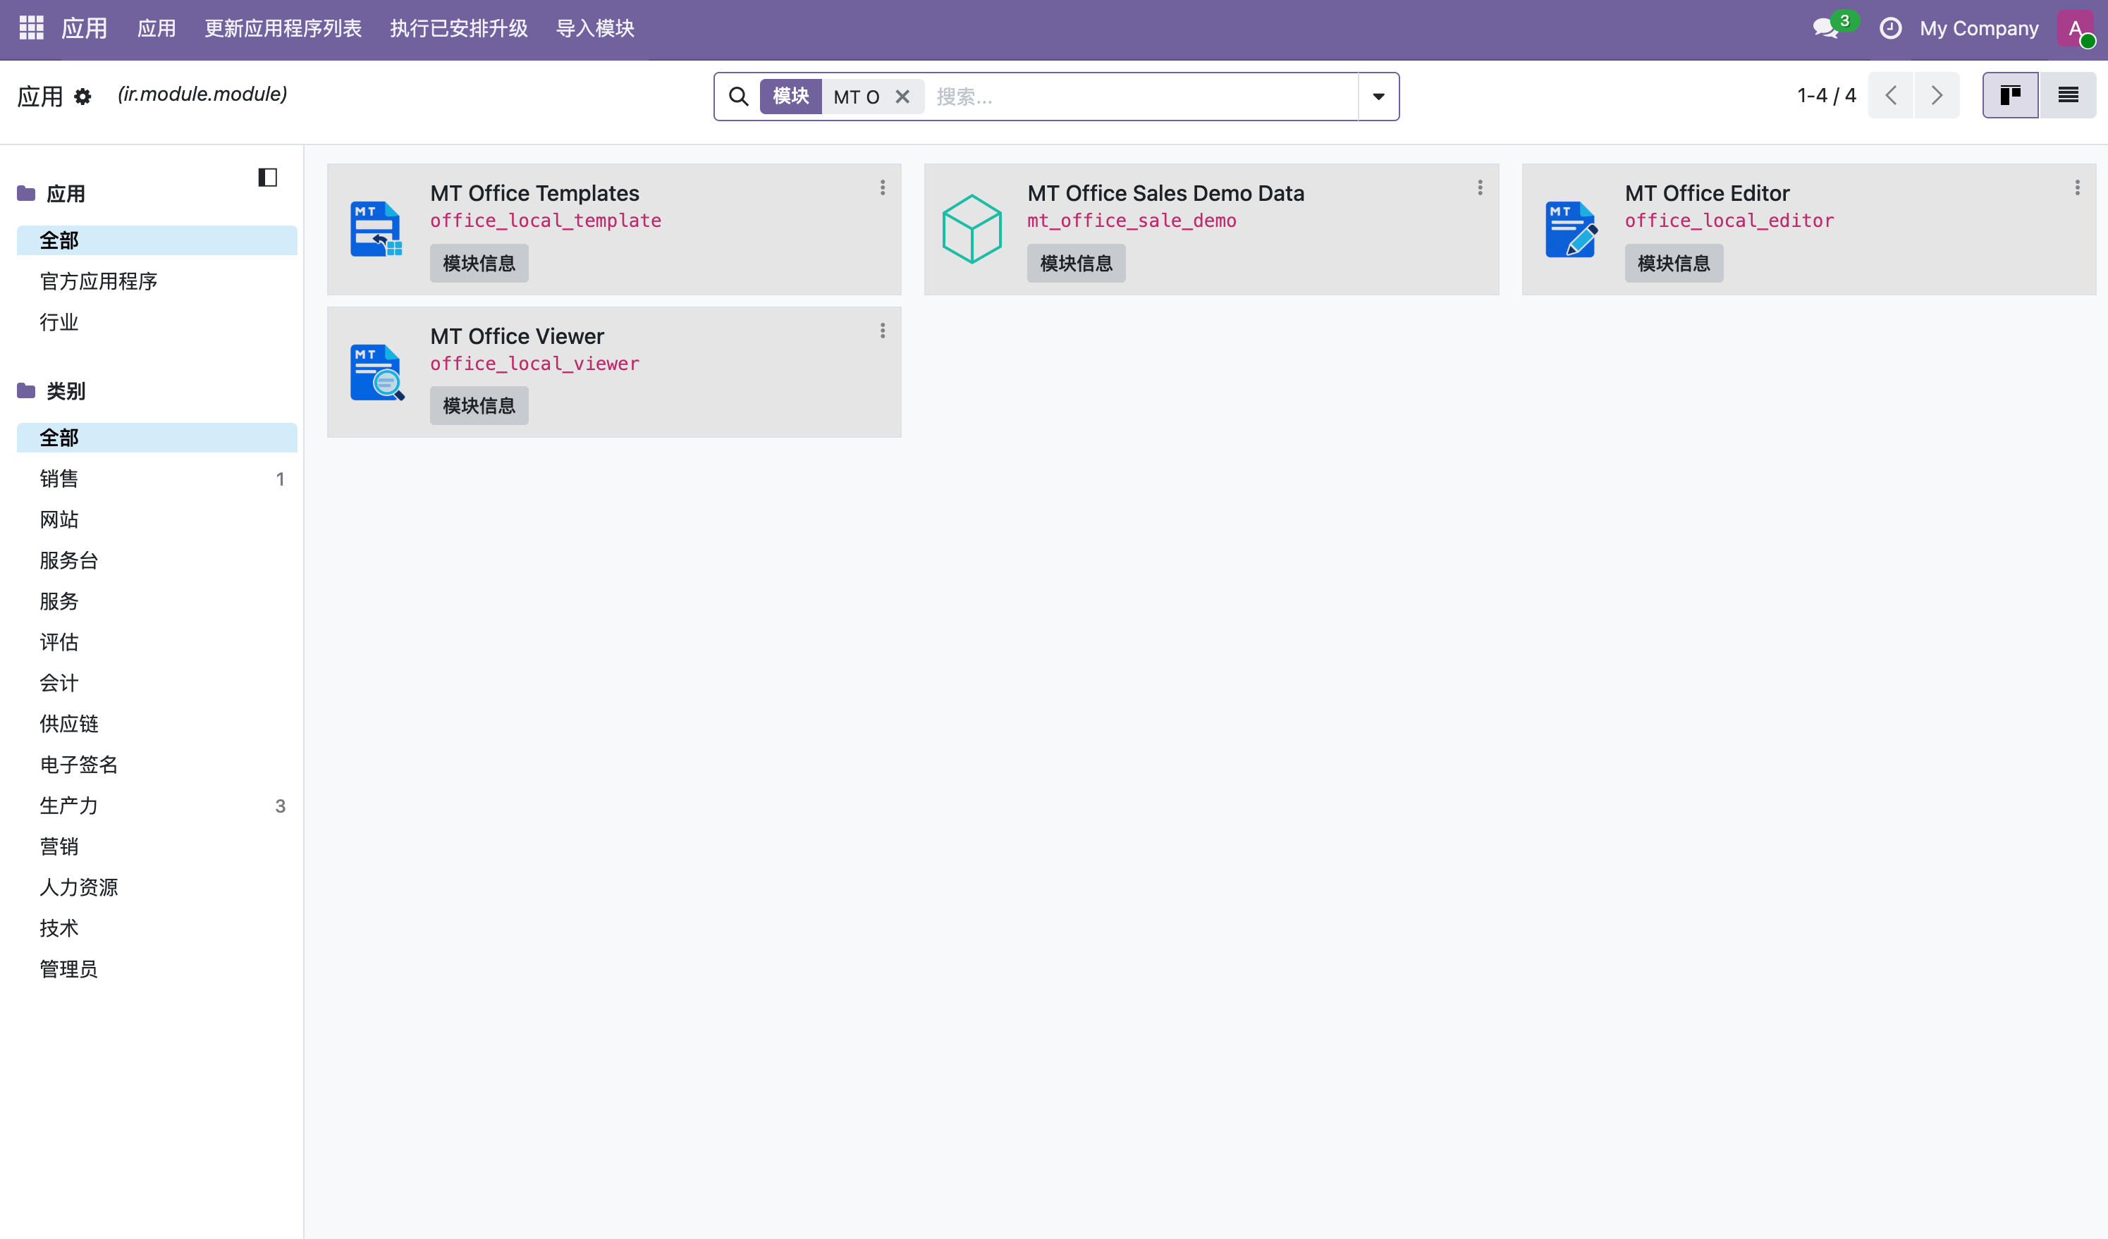The height and width of the screenshot is (1239, 2108).
Task: Click 模块信息 button on MT Office Viewer
Action: click(479, 405)
